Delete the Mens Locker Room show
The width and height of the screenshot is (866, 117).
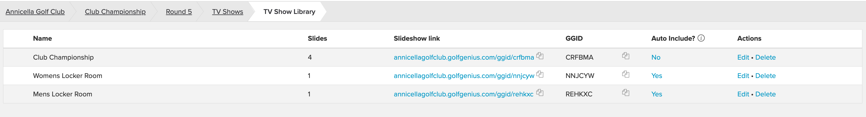click(765, 94)
